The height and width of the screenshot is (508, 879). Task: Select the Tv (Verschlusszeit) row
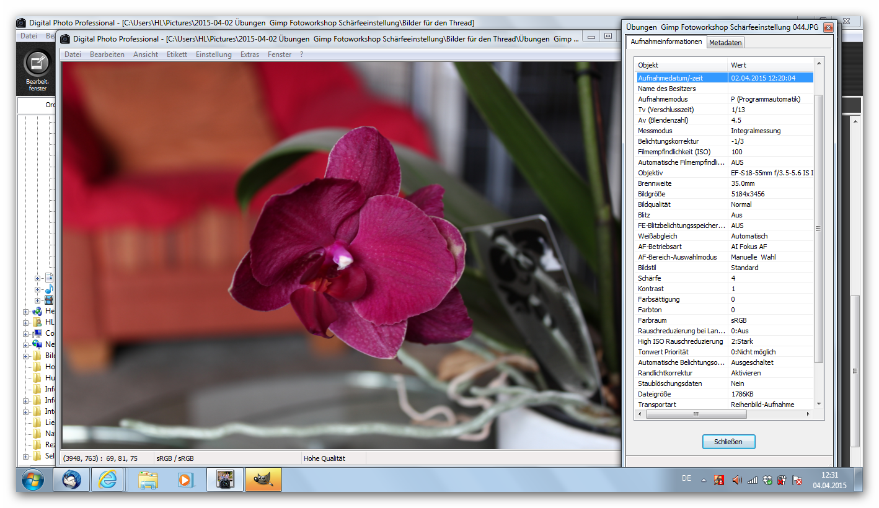[725, 110]
